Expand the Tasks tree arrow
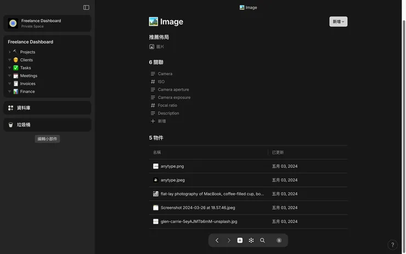The width and height of the screenshot is (406, 254). [9, 68]
